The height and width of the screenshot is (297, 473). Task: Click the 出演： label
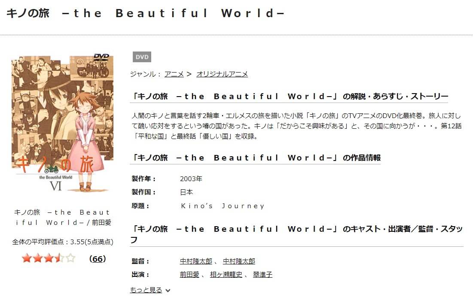(x=140, y=274)
